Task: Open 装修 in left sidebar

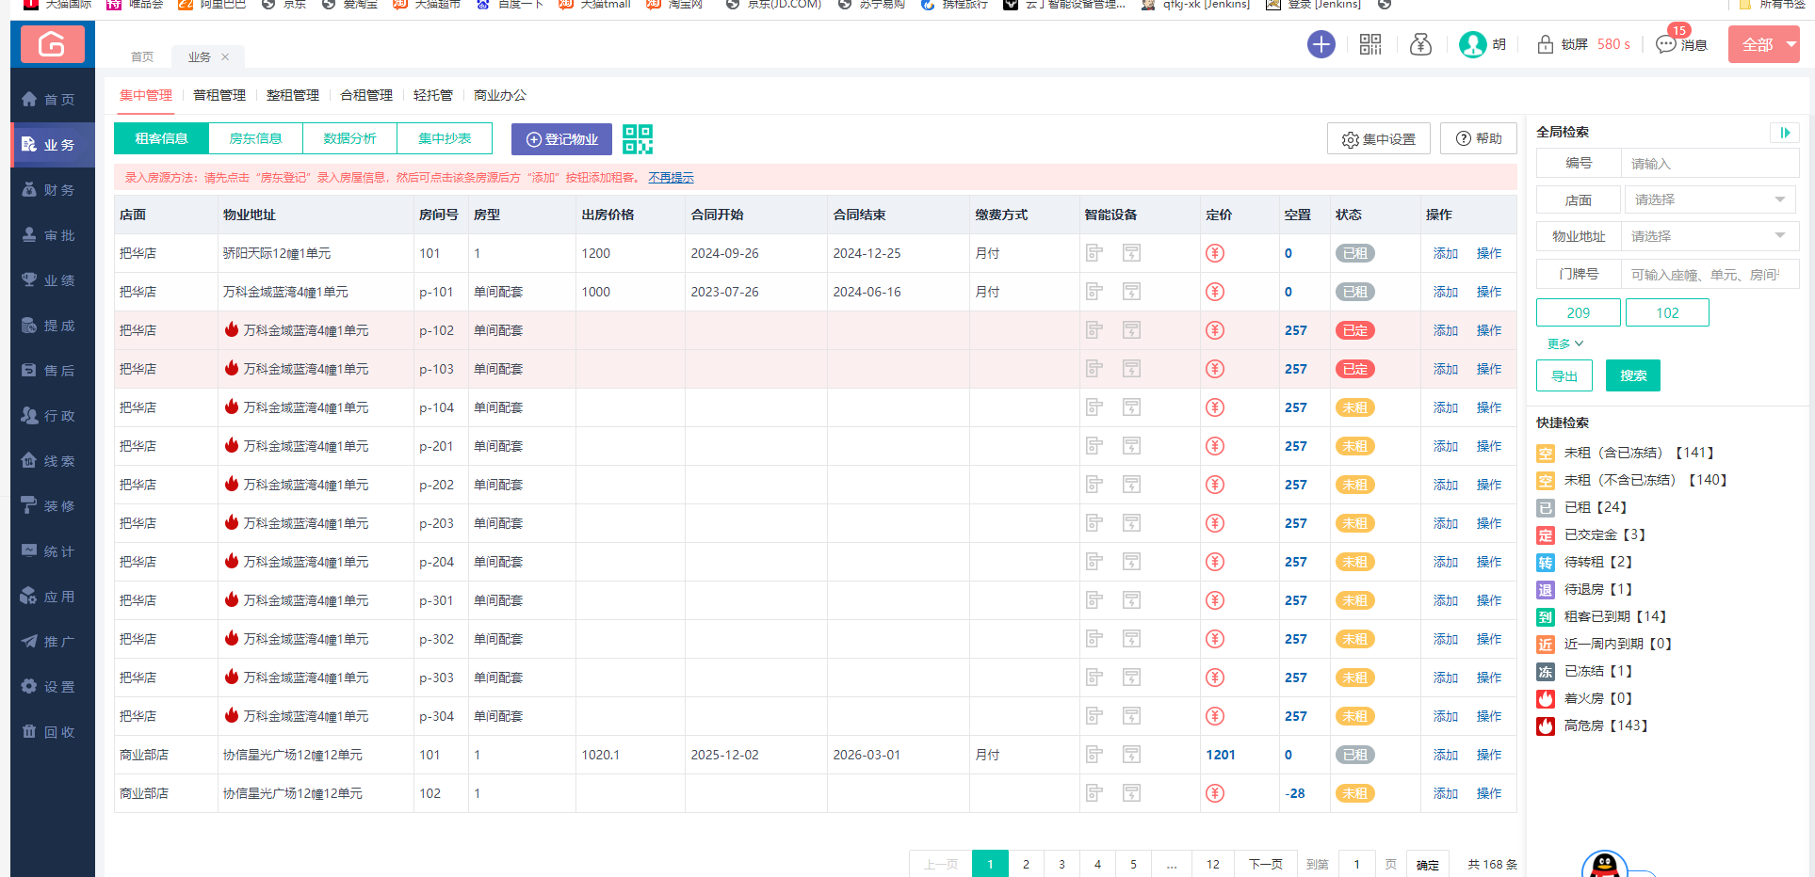Action: 53,505
